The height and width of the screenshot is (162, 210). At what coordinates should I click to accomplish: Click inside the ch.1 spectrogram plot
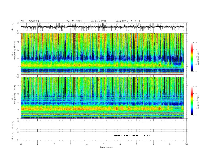click(x=102, y=54)
